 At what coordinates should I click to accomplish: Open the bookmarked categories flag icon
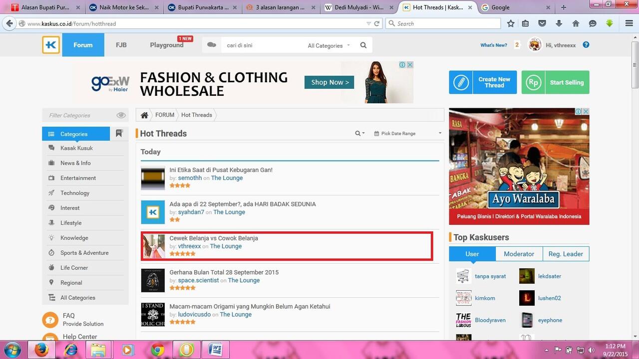(x=119, y=134)
